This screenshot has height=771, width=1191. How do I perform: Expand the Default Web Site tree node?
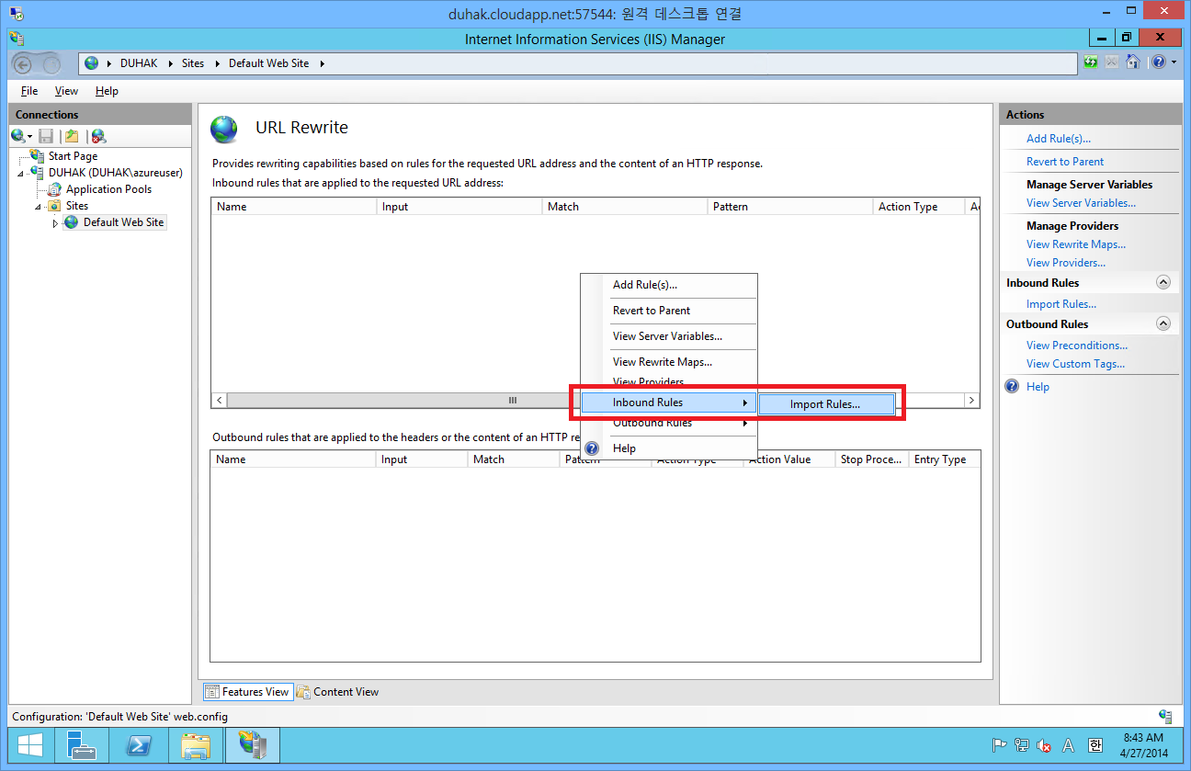55,223
